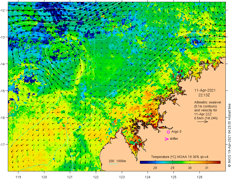Click the '11-Apr-2021' date text

tap(205, 90)
